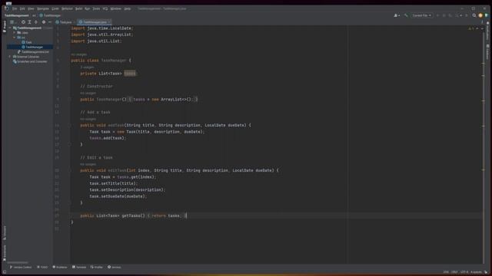The image size is (492, 276).
Task: Click Search Everywhere magnifier icon
Action: pyautogui.click(x=474, y=15)
